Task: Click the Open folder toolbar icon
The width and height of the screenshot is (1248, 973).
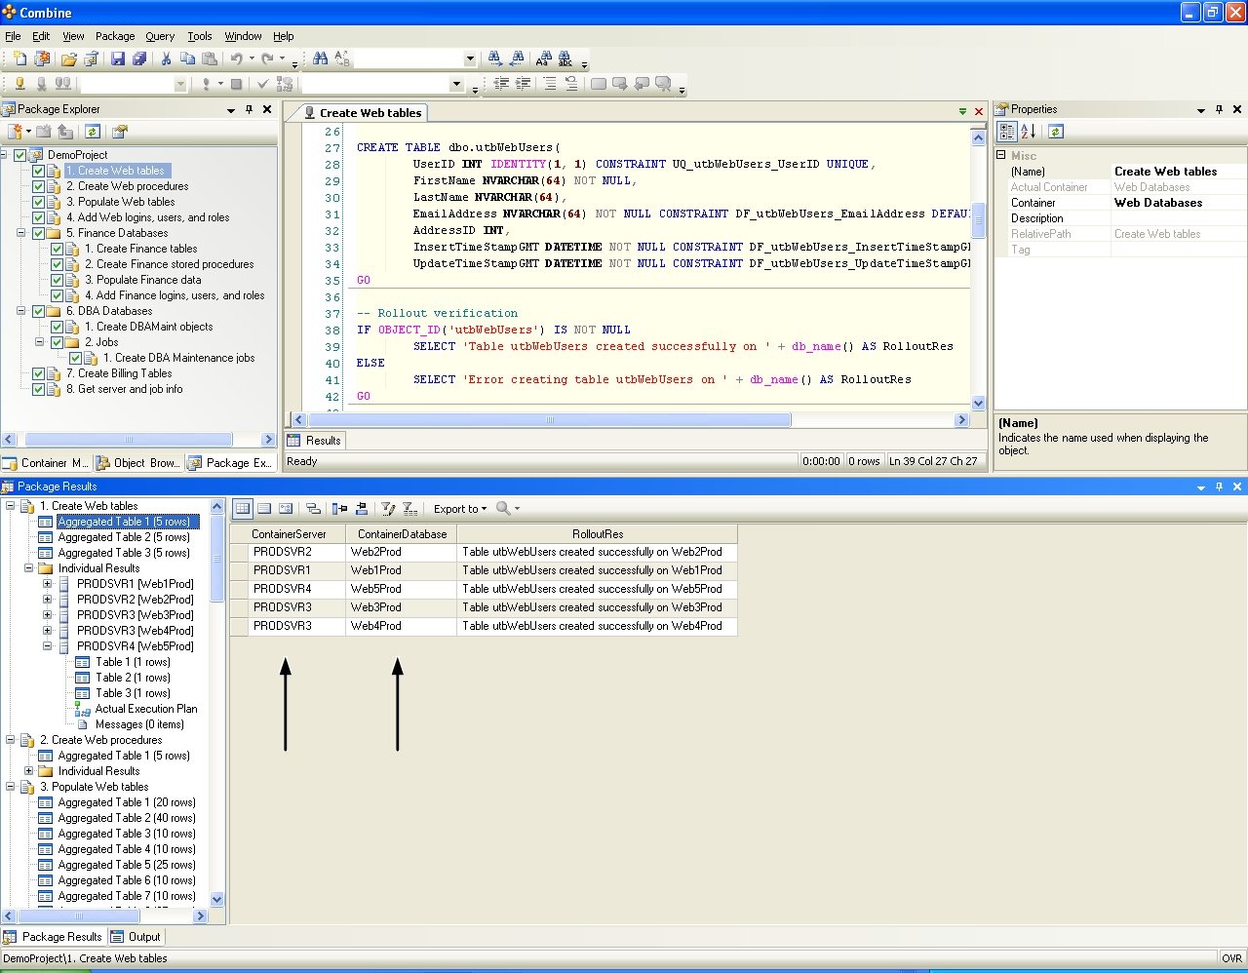Action: click(x=69, y=59)
